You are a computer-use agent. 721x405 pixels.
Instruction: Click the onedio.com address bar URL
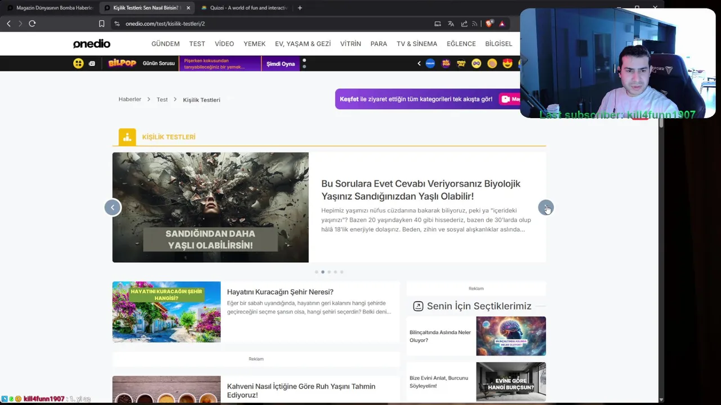coord(165,24)
